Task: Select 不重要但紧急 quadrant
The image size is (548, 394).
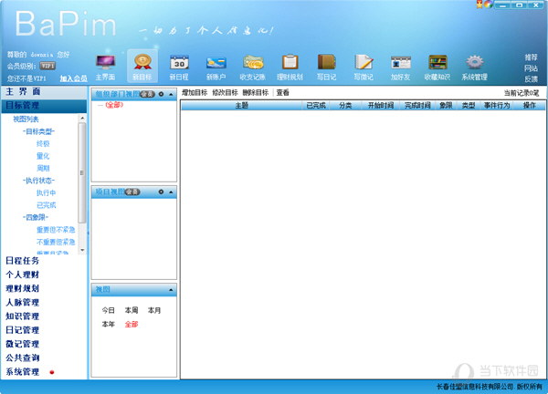Action: tap(56, 242)
